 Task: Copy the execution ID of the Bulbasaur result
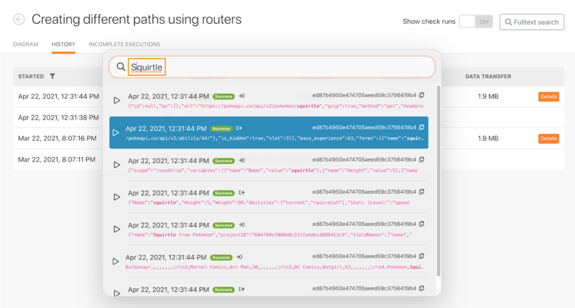(422, 256)
